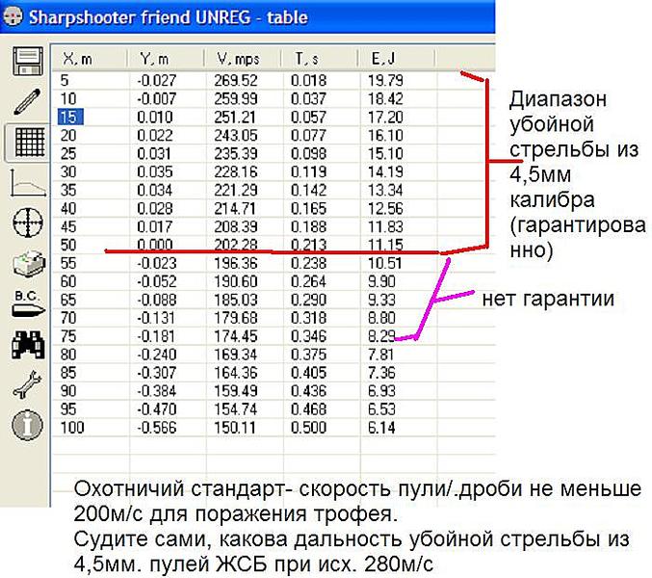
Task: Click energy value 18.42
Action: pos(385,98)
